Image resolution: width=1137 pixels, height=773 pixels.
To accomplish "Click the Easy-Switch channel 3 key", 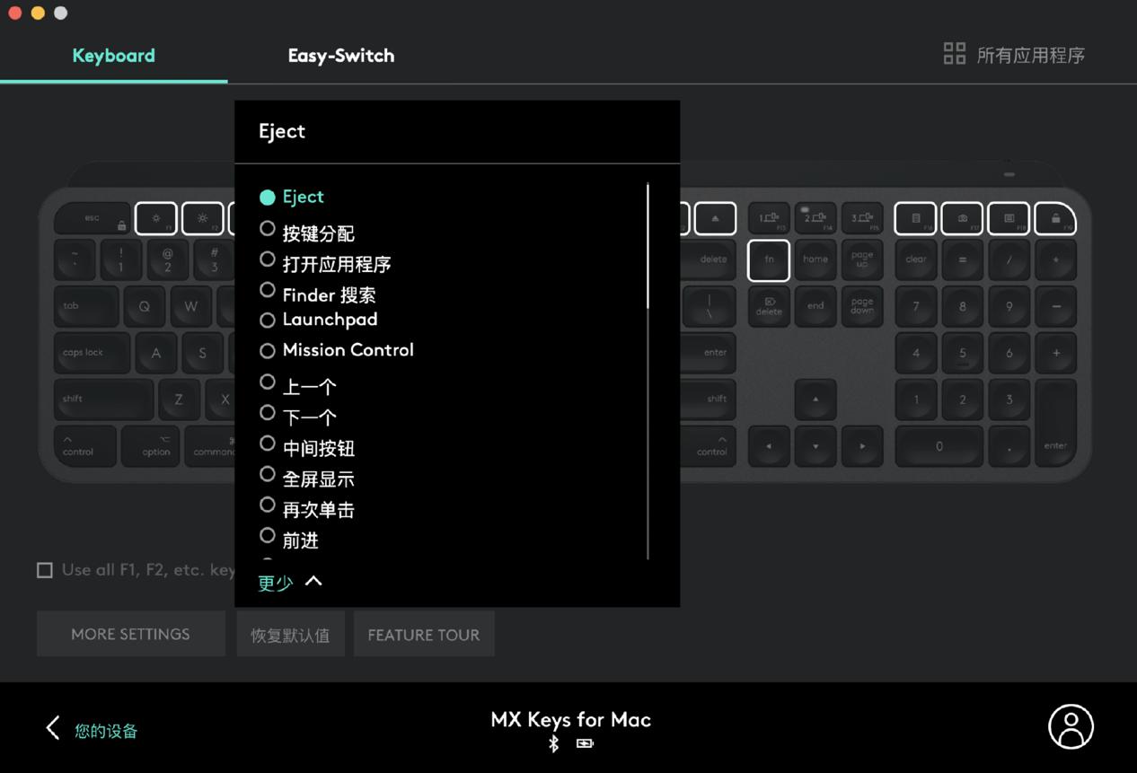I will click(x=862, y=218).
